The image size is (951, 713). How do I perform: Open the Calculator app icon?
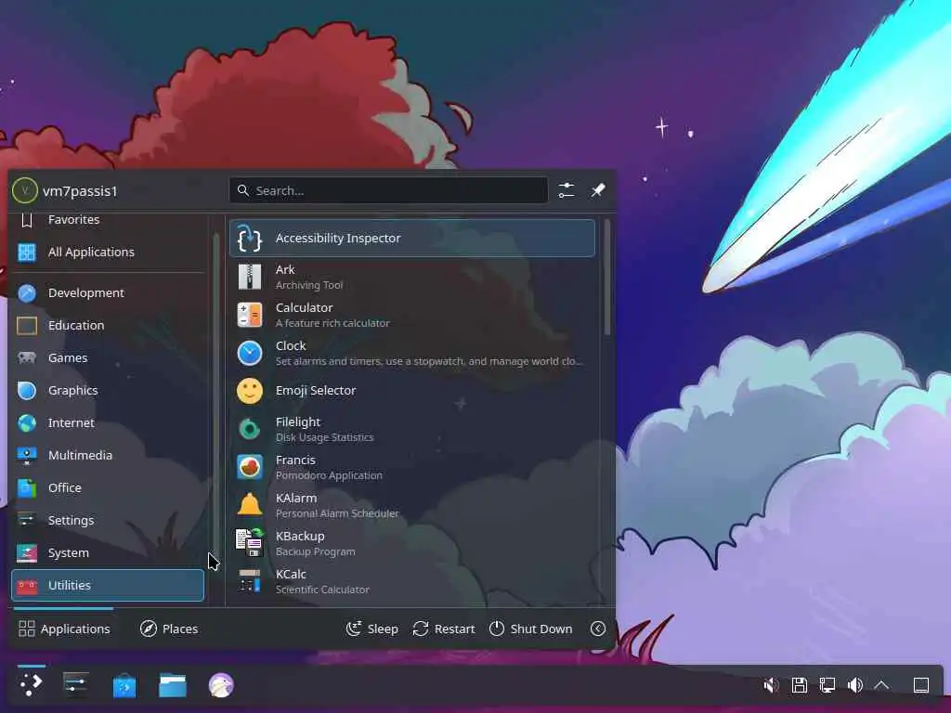[x=249, y=316]
